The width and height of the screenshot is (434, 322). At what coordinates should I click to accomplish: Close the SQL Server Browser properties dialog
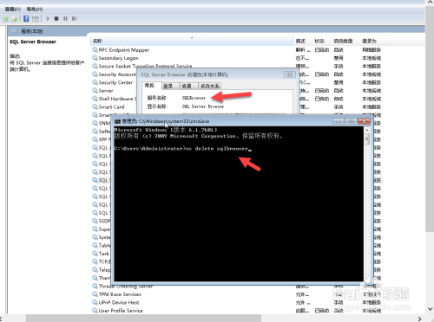click(x=289, y=74)
